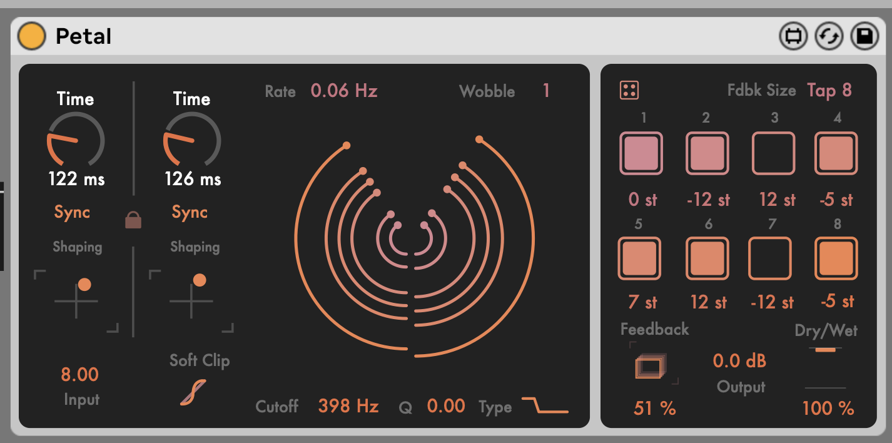
Task: Click the dice randomize icon
Action: tap(629, 91)
